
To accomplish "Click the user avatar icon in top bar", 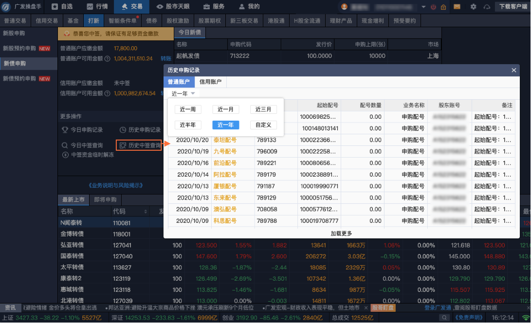I will (x=345, y=7).
